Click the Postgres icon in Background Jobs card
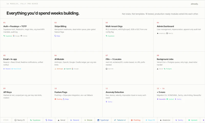This screenshot has width=205, height=123. (x=165, y=69)
